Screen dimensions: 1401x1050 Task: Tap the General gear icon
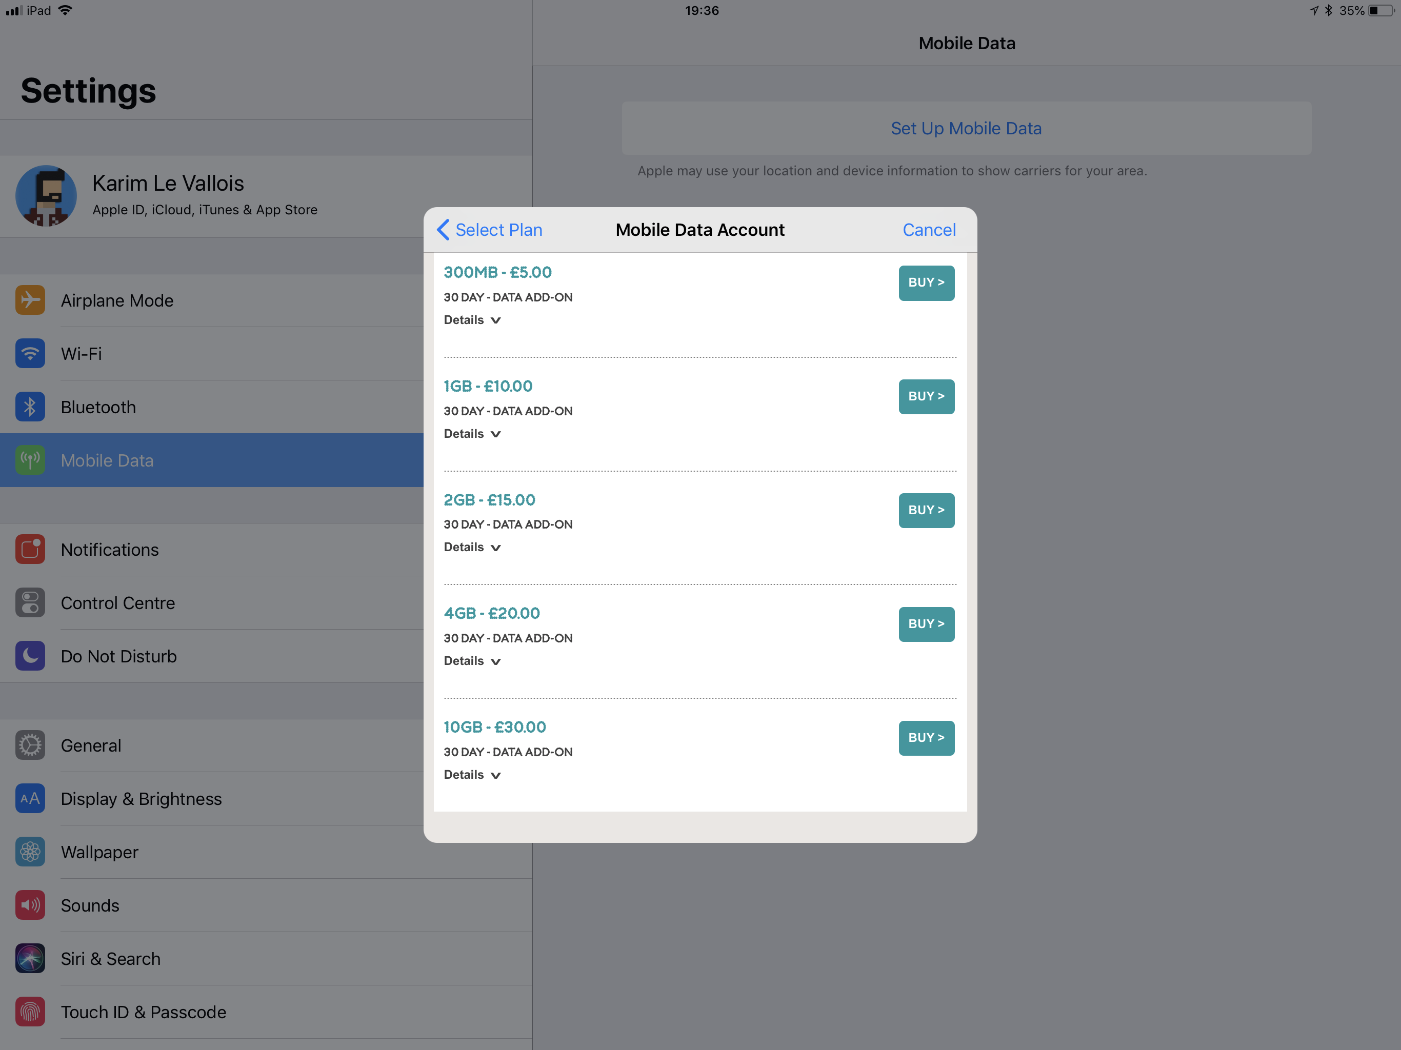click(30, 745)
